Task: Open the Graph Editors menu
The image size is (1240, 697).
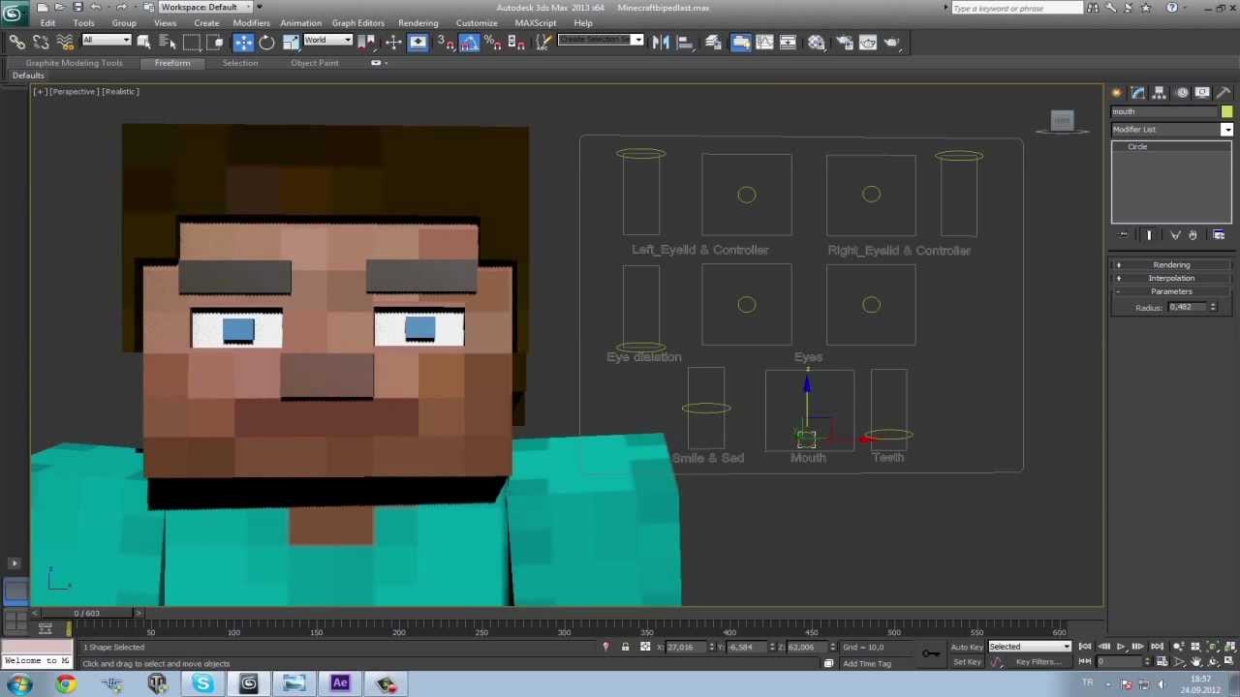Action: (x=357, y=22)
